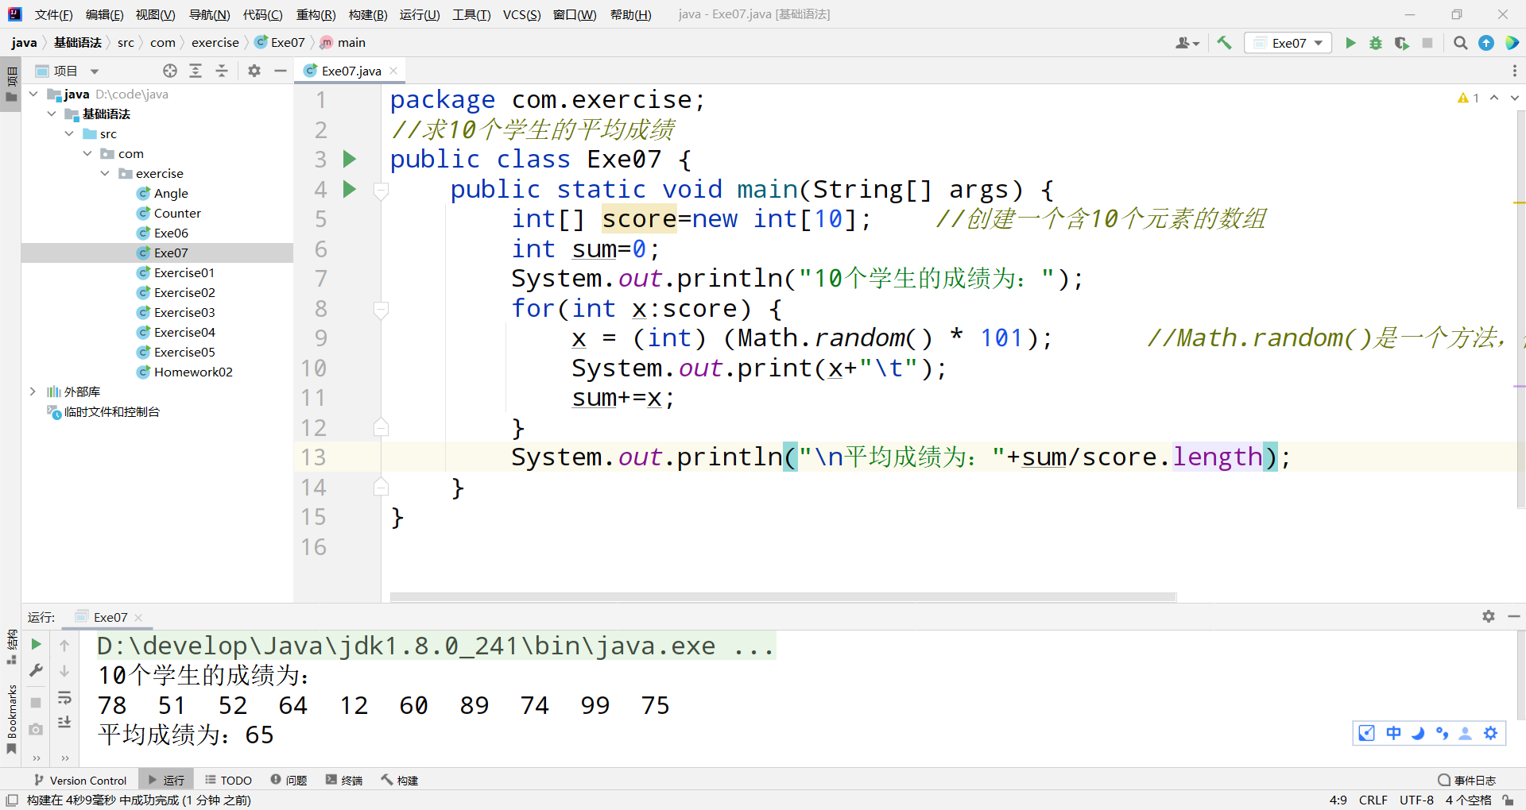Screen dimensions: 1526x810
Task: Collapse the exercise package
Action: [x=105, y=173]
